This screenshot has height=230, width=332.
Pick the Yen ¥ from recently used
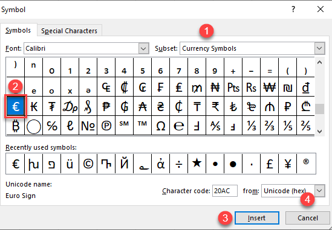pyautogui.click(x=287, y=164)
